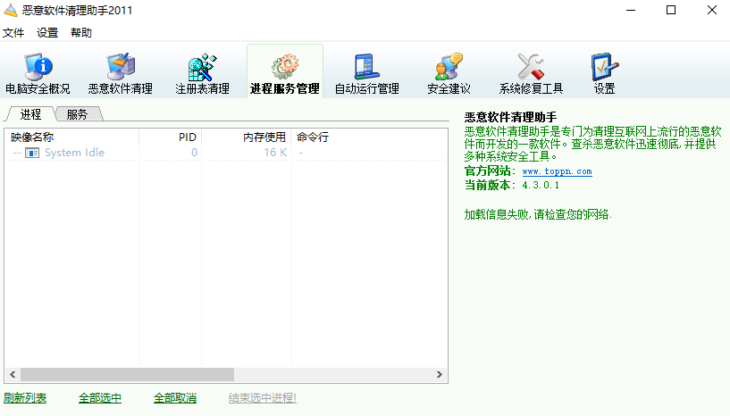Switch to the 进程 tab
Image resolution: width=730 pixels, height=416 pixels.
(x=31, y=114)
